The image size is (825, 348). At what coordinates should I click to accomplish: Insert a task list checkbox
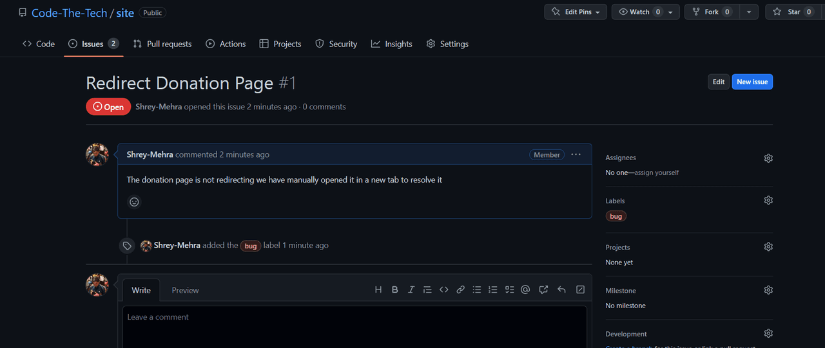[509, 290]
